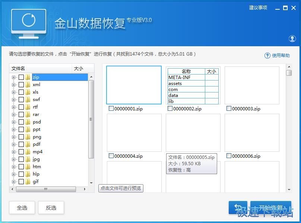301x223 pixels.
Task: Check the 00000003.zip file checkbox
Action: 229,109
